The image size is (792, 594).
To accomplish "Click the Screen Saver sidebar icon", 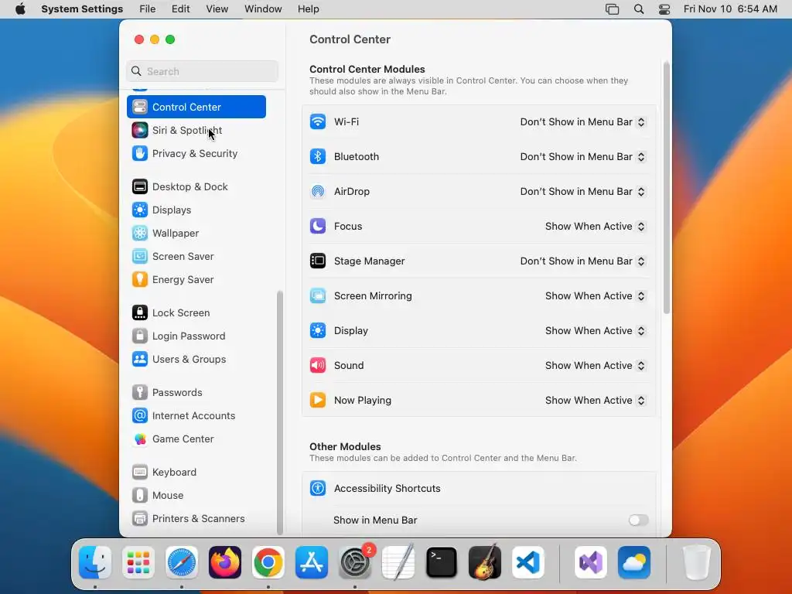I will coord(140,257).
